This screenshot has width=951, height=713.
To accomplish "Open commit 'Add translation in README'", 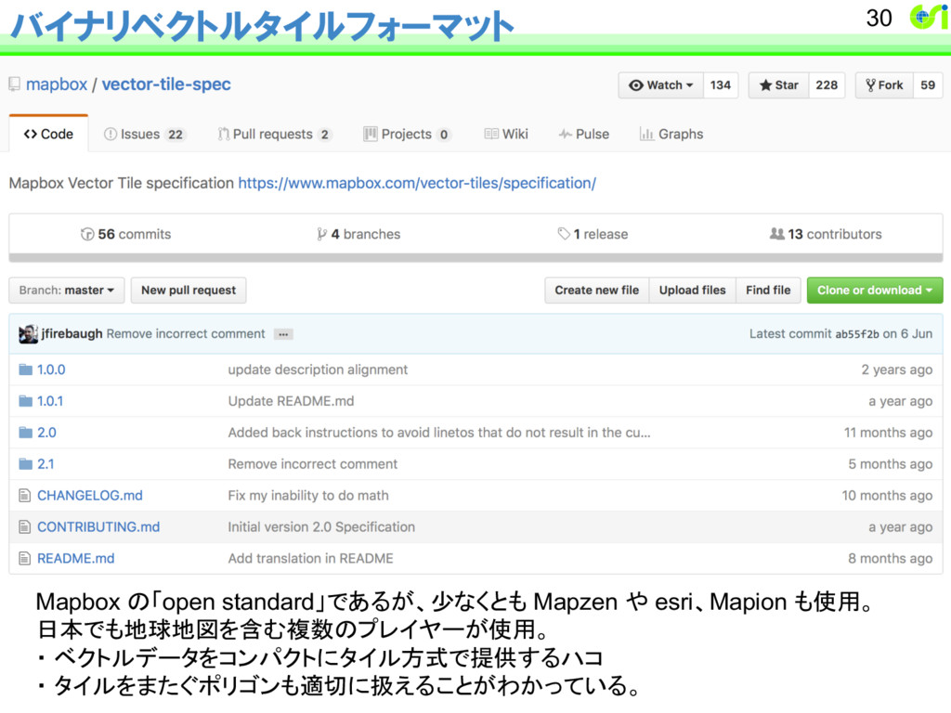I will click(x=310, y=559).
